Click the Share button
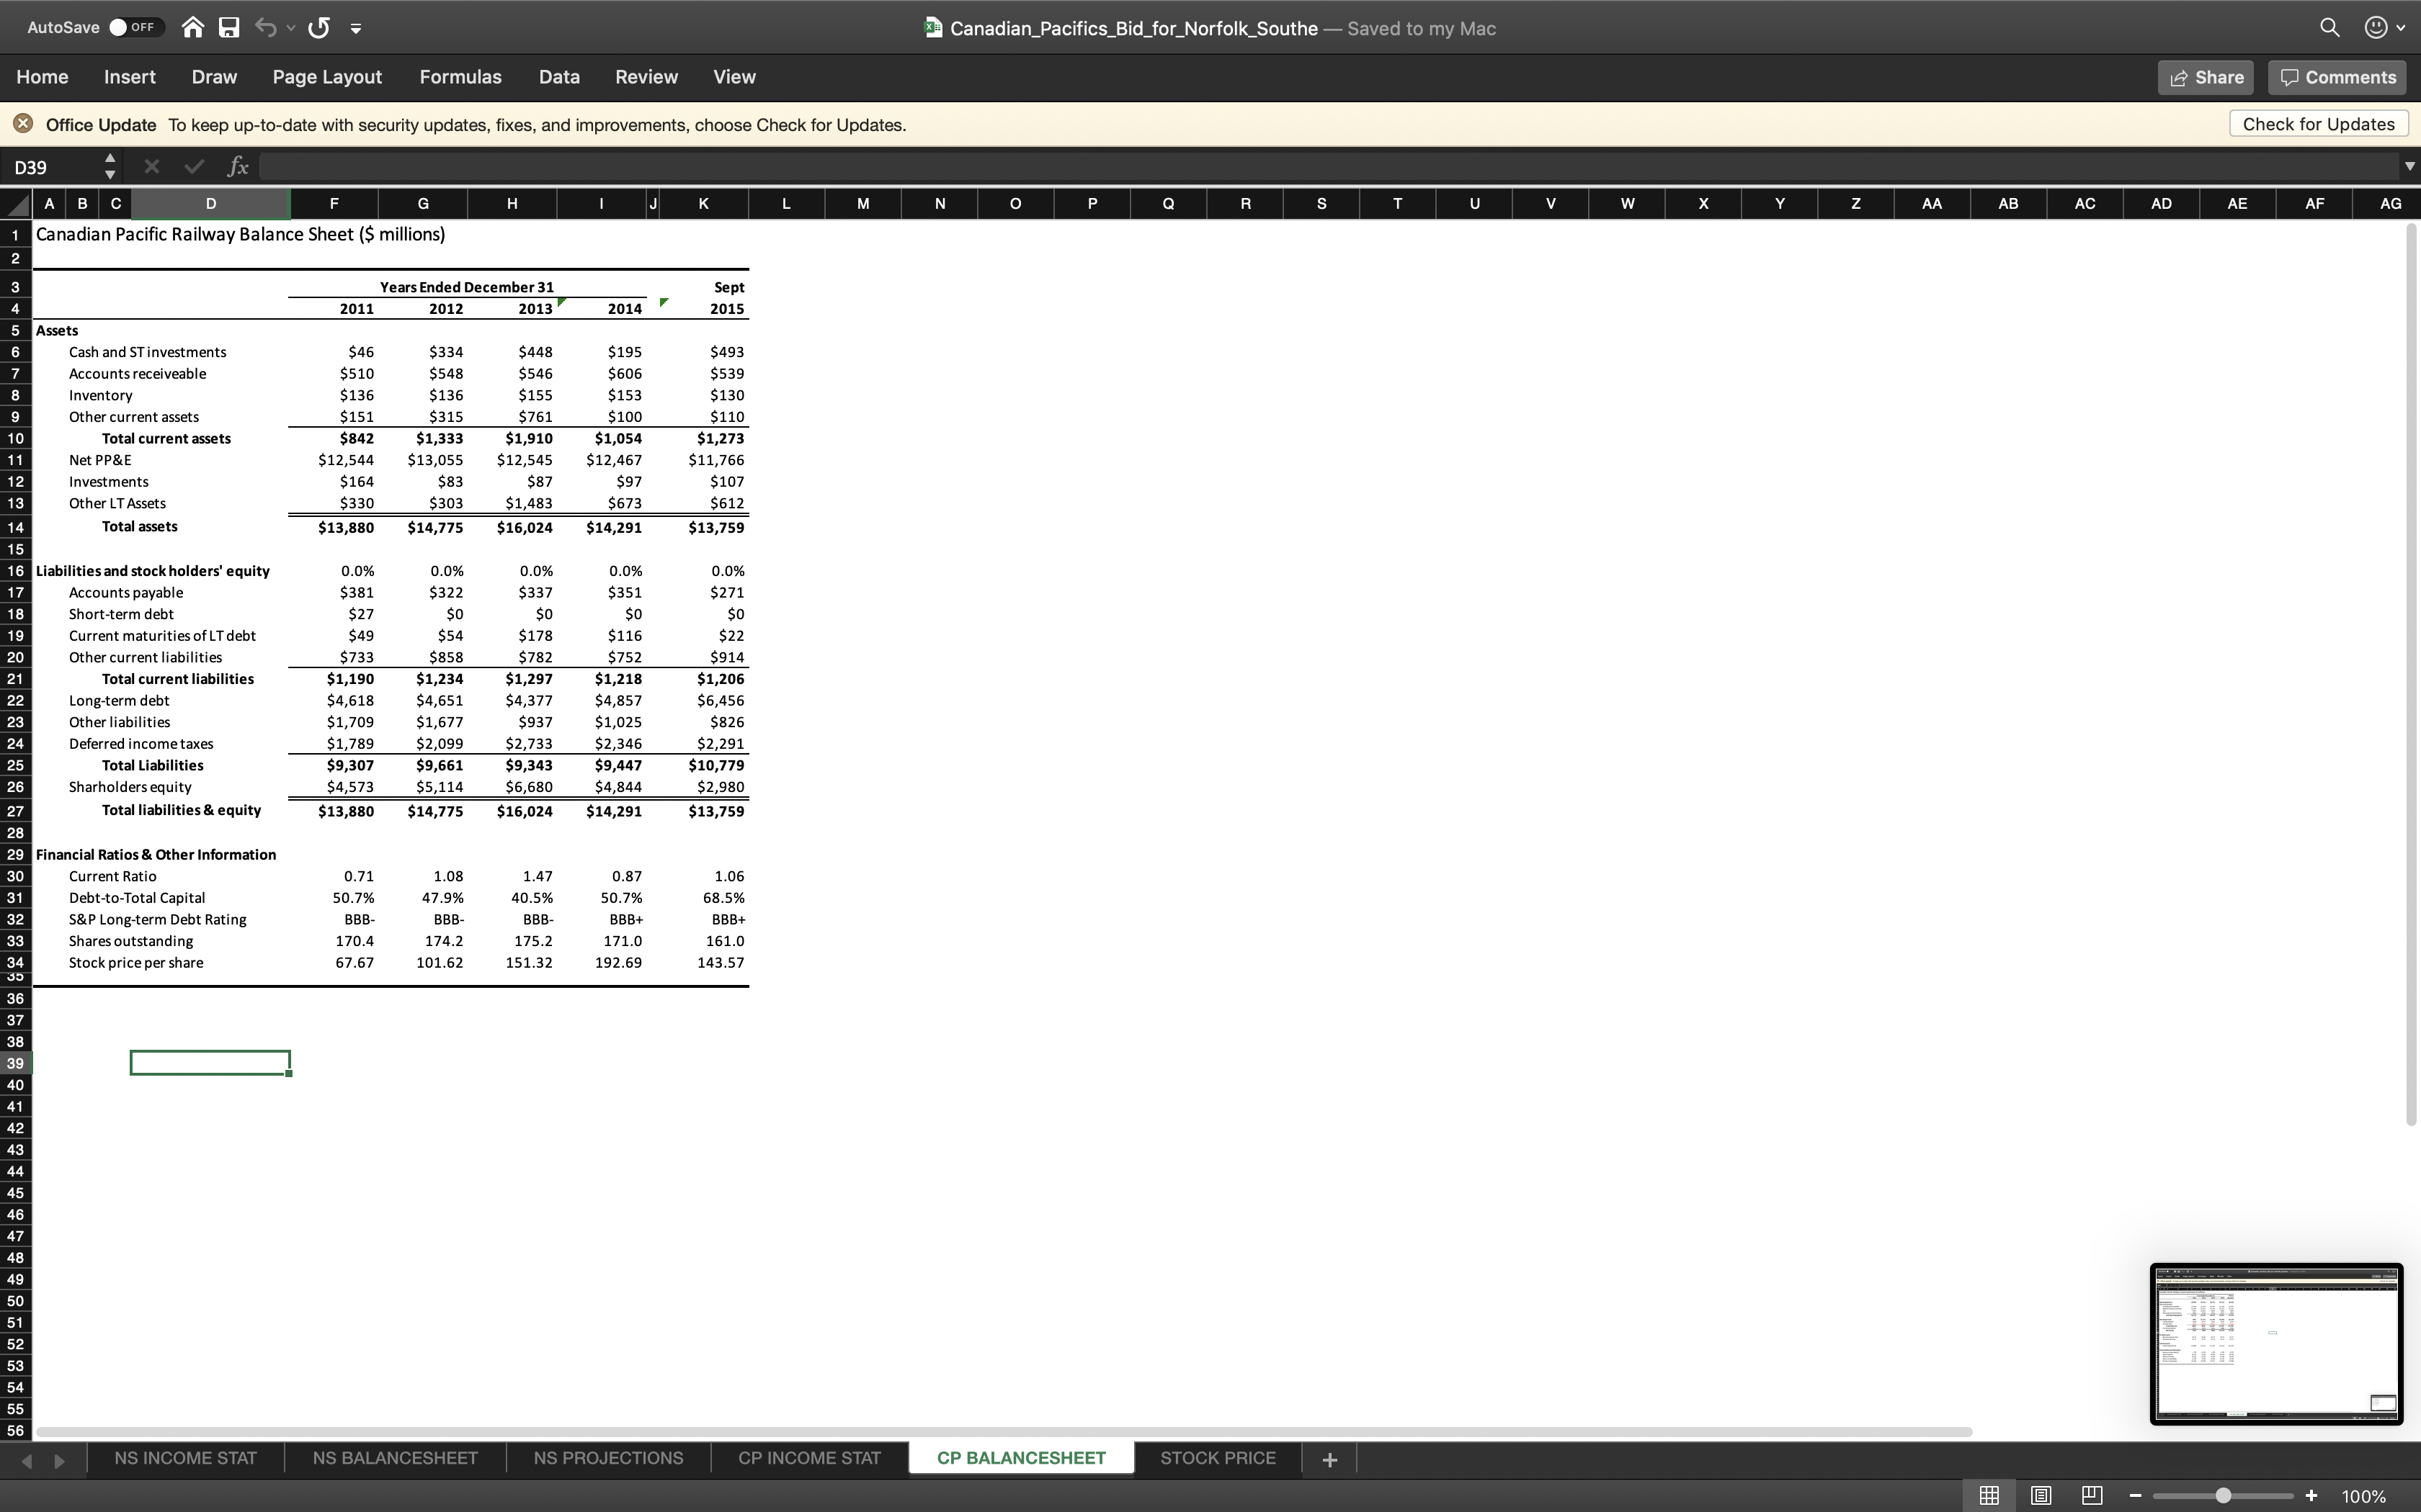Viewport: 2421px width, 1512px height. pos(2205,78)
